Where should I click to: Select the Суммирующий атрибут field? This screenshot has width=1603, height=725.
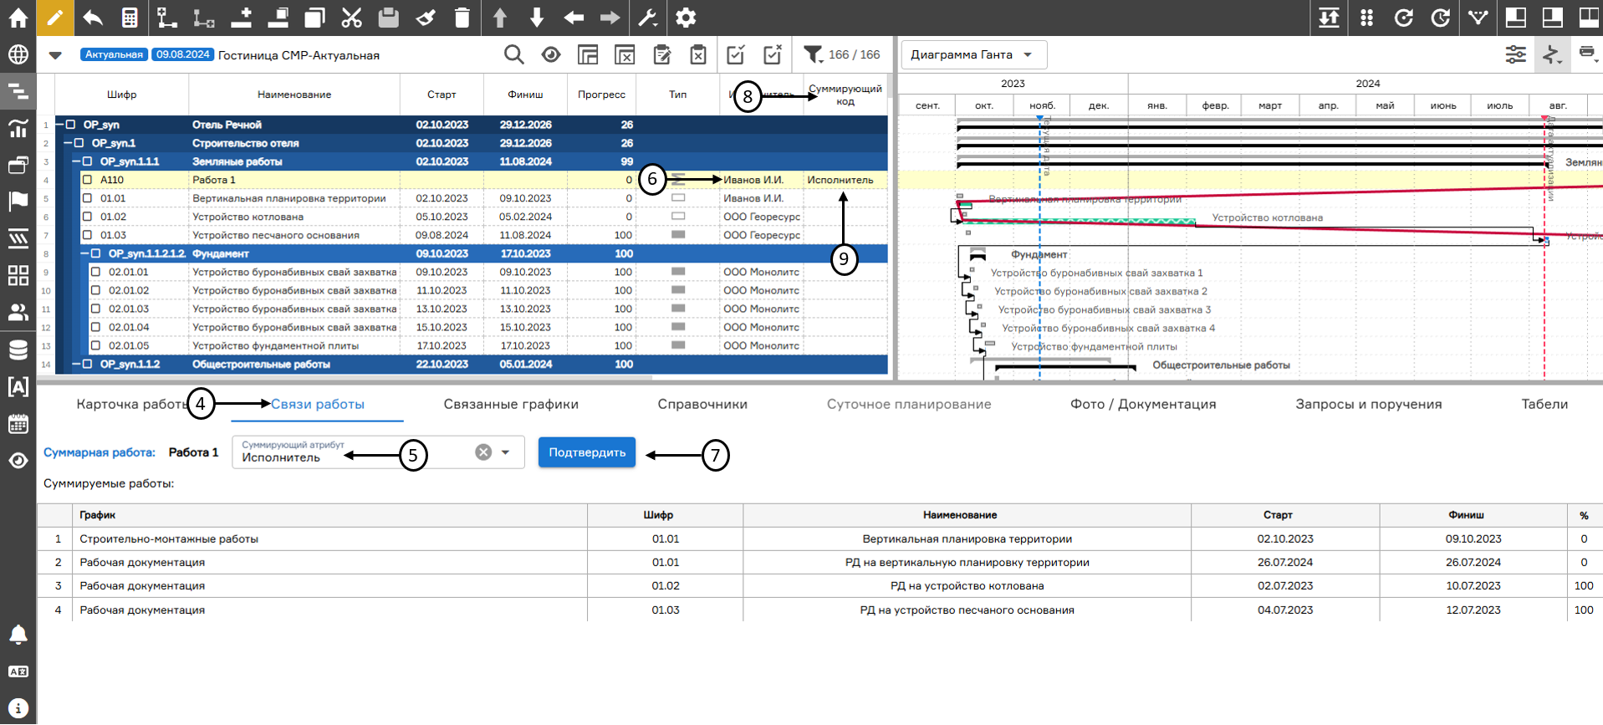(x=378, y=452)
